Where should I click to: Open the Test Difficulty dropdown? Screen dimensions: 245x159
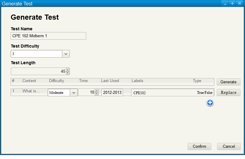tap(66, 54)
